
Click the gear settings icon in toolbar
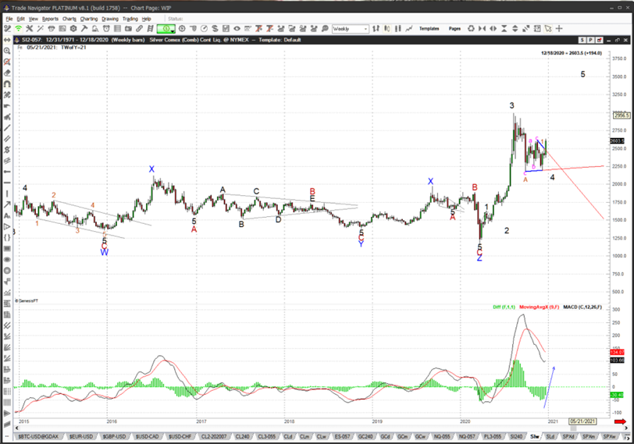point(73,29)
